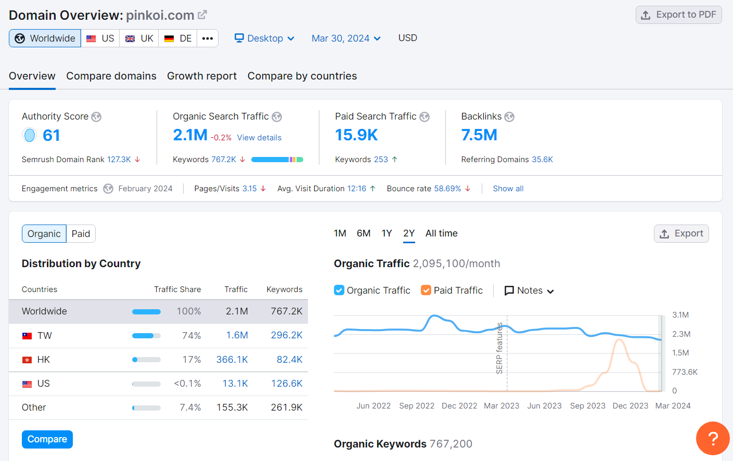Image resolution: width=733 pixels, height=461 pixels.
Task: Click the Authority Score info globe icon
Action: 96,116
